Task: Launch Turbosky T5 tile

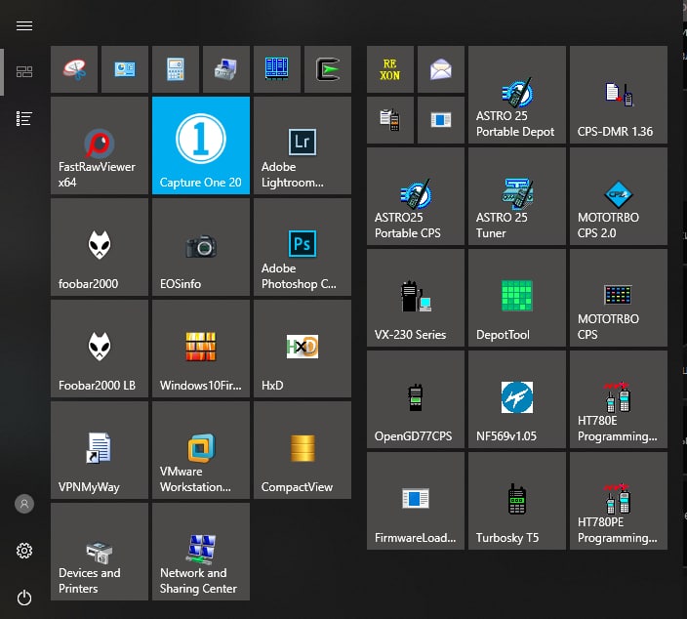Action: point(517,501)
